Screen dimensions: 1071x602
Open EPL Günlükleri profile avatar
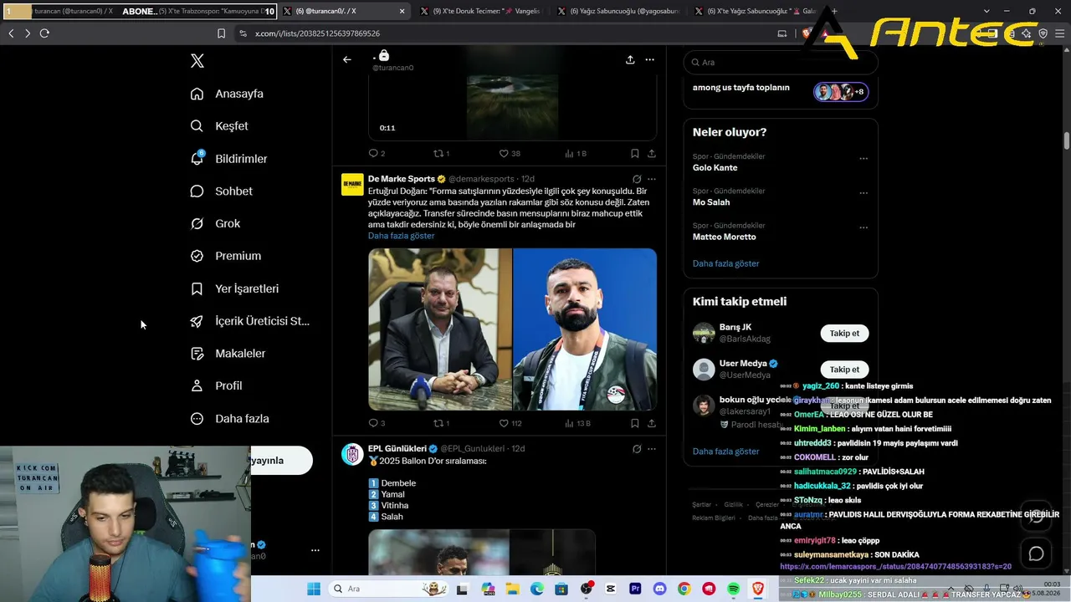tap(352, 454)
